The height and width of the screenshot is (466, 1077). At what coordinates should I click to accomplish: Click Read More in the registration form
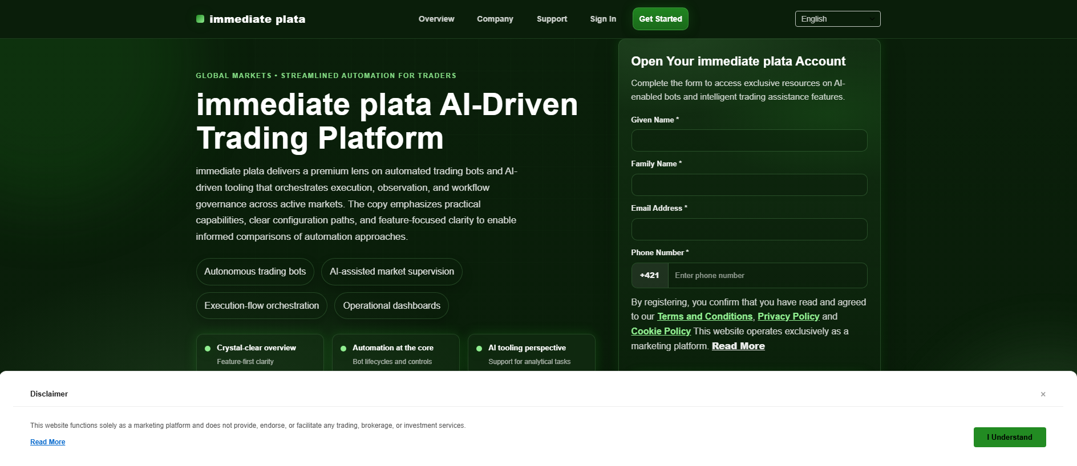738,346
